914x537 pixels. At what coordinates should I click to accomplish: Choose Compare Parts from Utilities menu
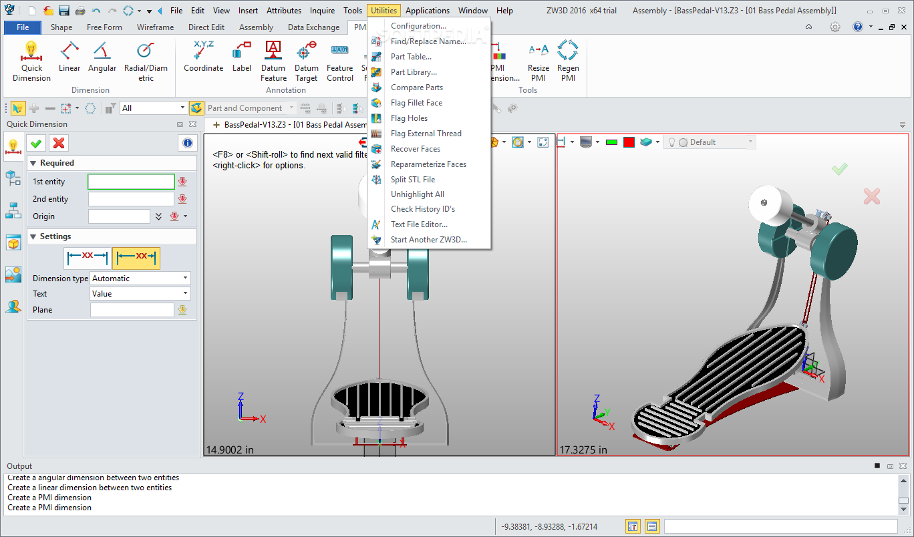(x=416, y=87)
